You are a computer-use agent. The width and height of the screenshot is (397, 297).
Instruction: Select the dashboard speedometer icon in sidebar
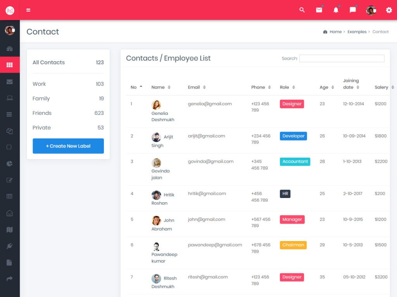pyautogui.click(x=10, y=49)
